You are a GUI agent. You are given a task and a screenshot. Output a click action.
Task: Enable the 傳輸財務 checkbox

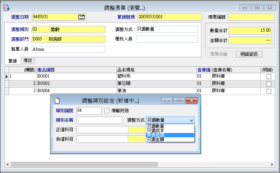(x=107, y=111)
